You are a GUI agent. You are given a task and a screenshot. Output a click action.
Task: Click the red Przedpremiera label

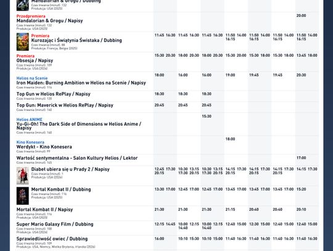[x=31, y=16]
